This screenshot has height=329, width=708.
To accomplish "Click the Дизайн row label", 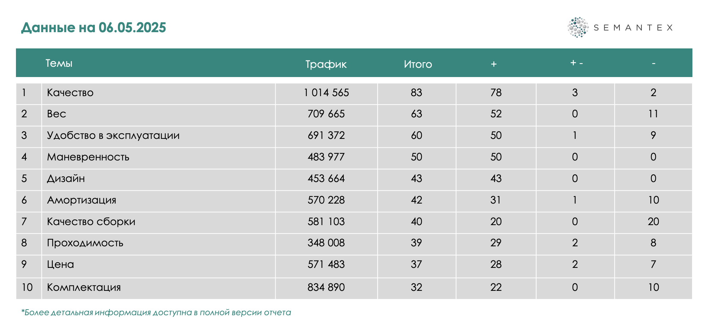I will pyautogui.click(x=66, y=178).
